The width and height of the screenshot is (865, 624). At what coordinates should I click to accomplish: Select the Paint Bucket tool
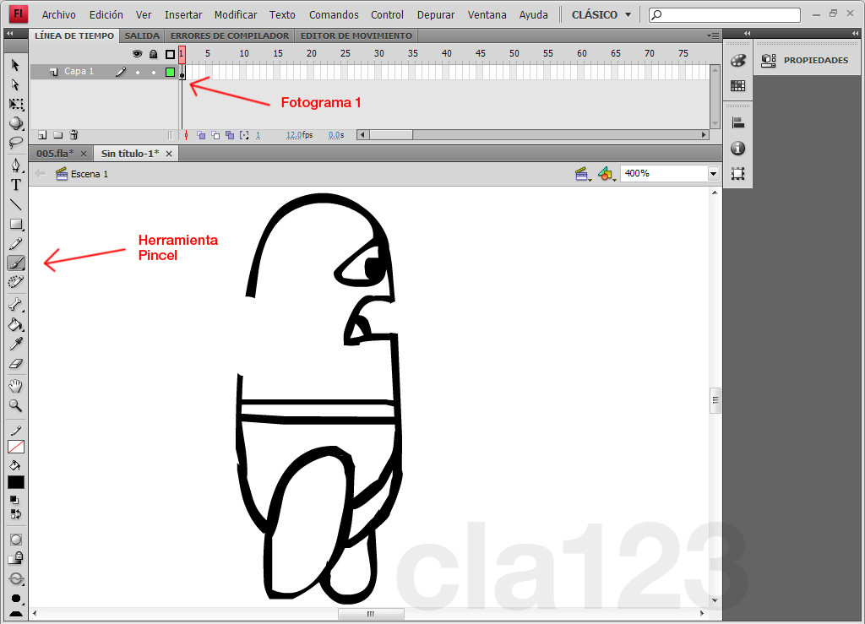(16, 324)
